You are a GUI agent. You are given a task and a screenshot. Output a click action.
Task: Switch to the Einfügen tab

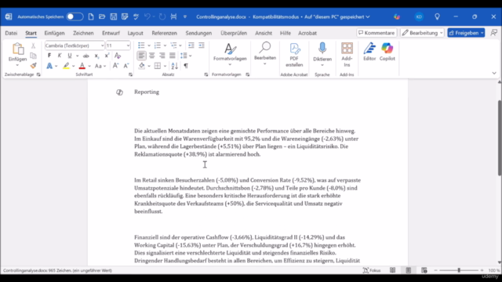click(x=54, y=33)
